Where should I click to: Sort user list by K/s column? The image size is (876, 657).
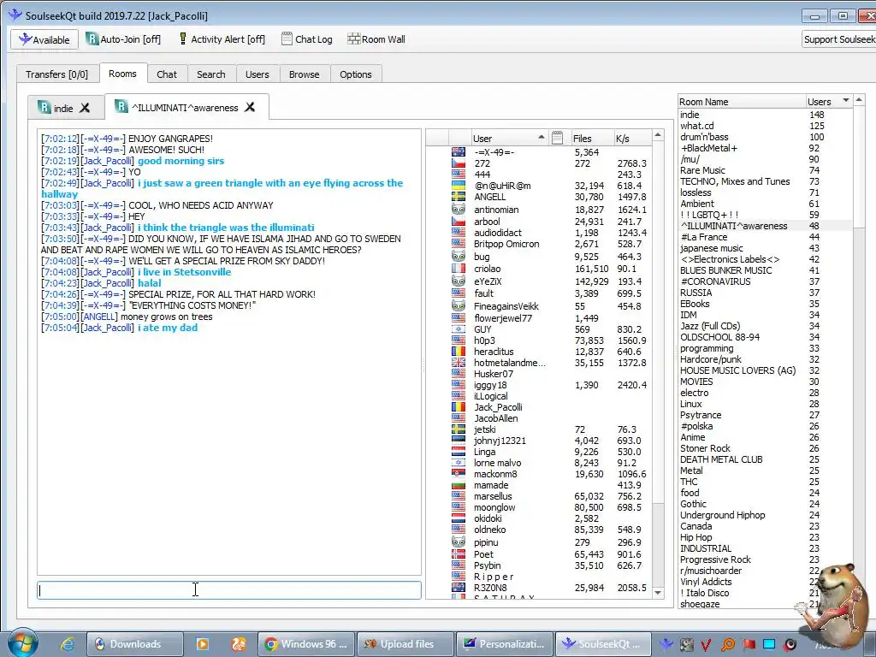pyautogui.click(x=632, y=138)
